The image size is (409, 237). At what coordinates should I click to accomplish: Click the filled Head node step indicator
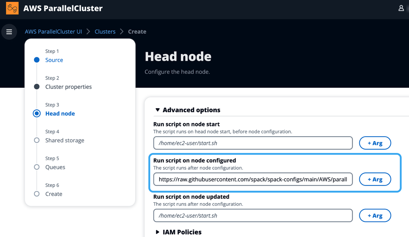tap(36, 113)
